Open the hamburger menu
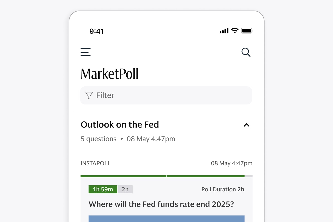The height and width of the screenshot is (222, 333). click(x=86, y=52)
